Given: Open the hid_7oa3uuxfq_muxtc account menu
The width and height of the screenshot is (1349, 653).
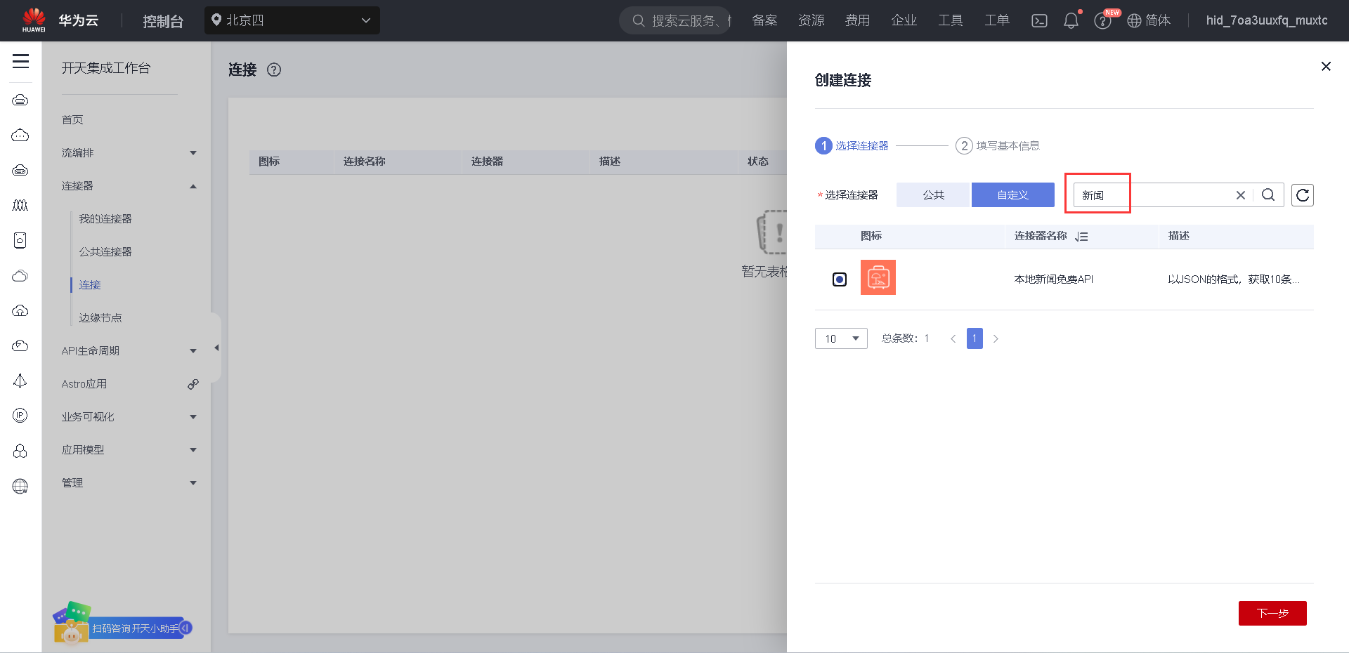Looking at the screenshot, I should pos(1267,20).
